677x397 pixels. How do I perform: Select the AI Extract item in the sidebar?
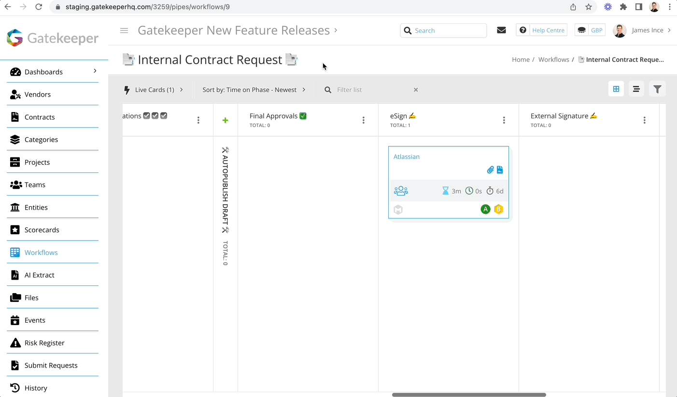[x=39, y=275]
